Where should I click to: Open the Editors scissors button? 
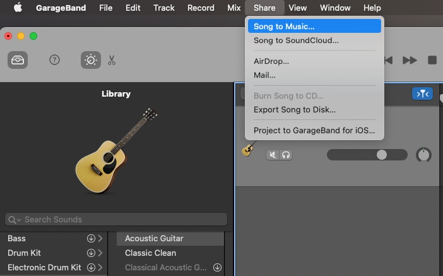[112, 60]
